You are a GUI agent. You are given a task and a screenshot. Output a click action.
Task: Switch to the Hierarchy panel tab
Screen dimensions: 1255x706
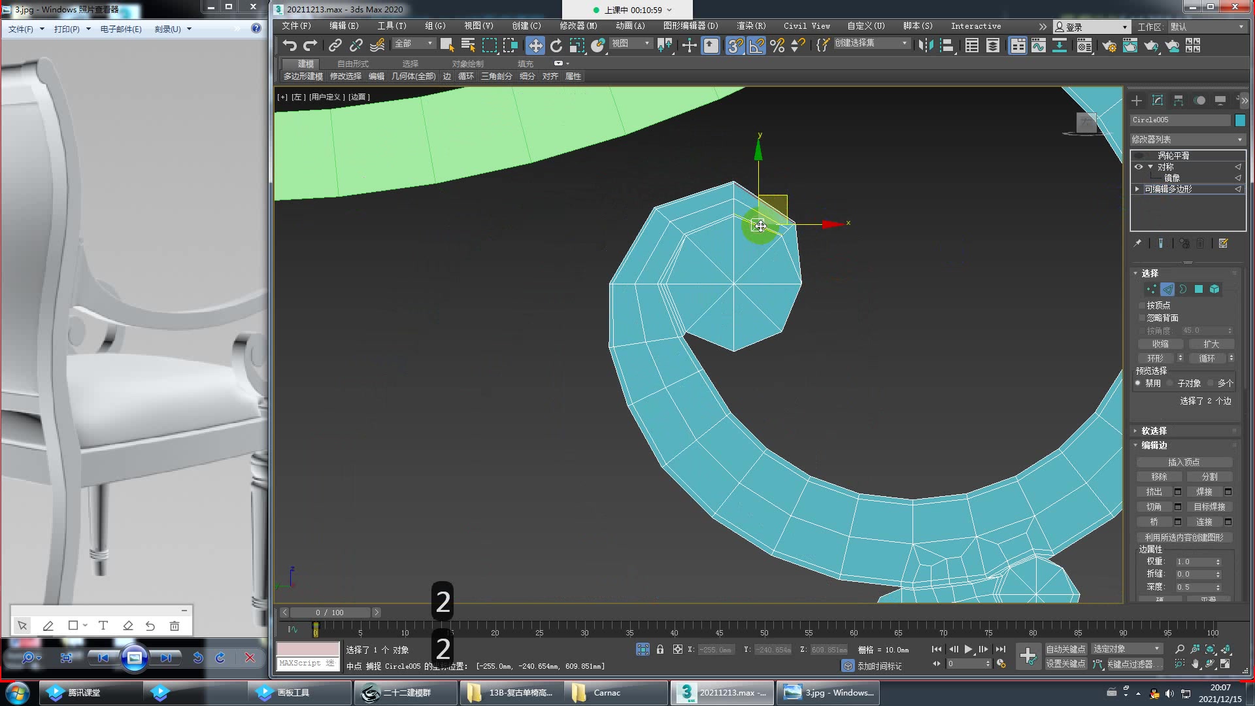pyautogui.click(x=1179, y=100)
